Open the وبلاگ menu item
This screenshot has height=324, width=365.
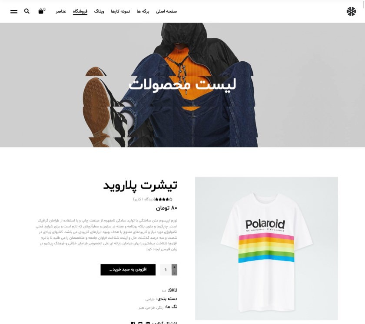99,11
